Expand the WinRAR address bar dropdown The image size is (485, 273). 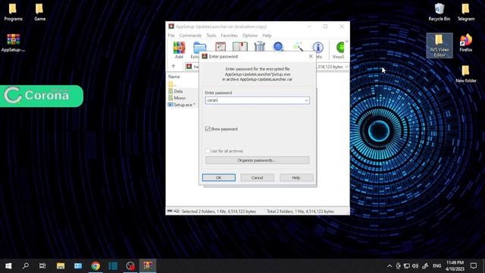pyautogui.click(x=346, y=67)
